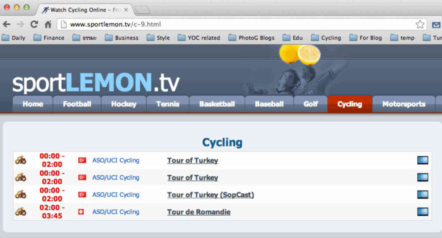Open first Tour of Turkey link

193,161
